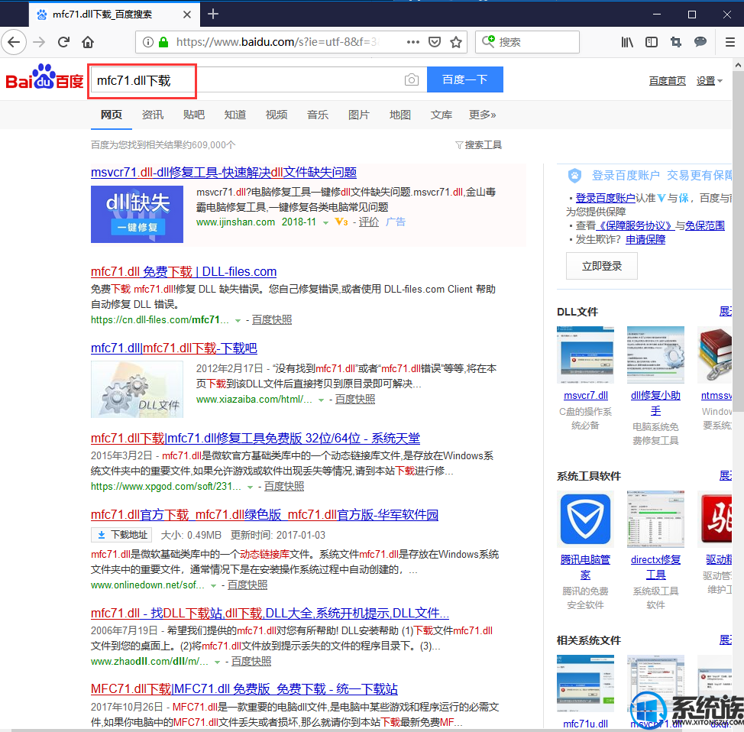Expand dropdown beside www.xpgod.com URL

[250, 487]
